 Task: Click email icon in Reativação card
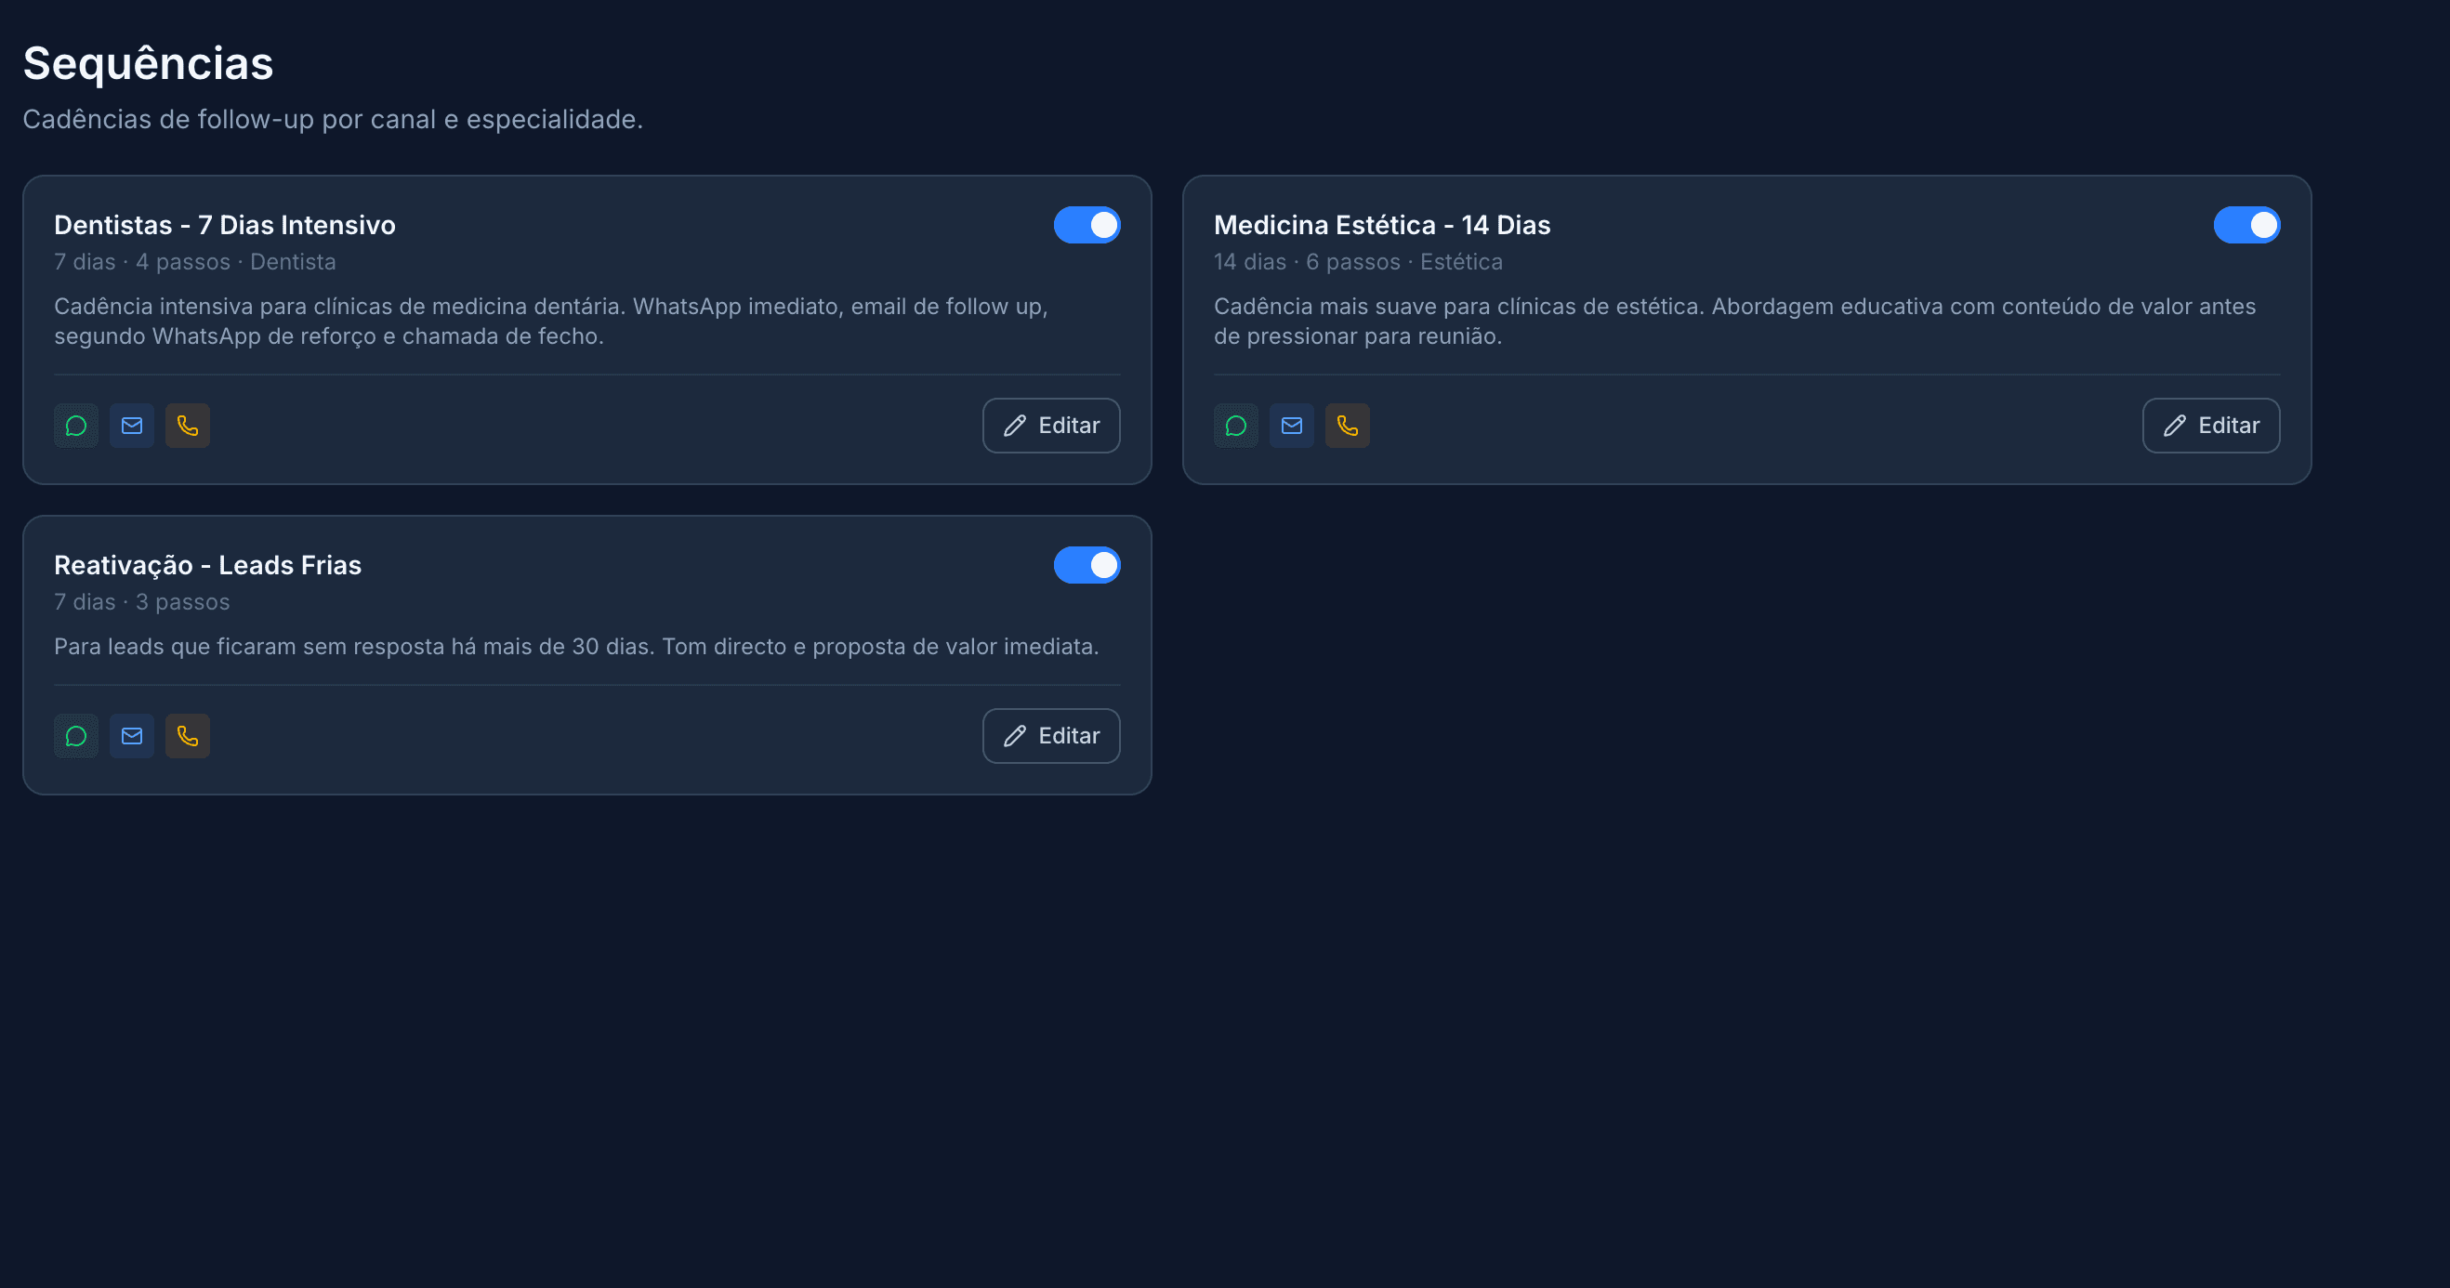coord(132,736)
